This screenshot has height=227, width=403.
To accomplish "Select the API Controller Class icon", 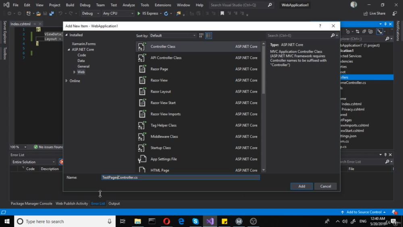I will coord(142,58).
